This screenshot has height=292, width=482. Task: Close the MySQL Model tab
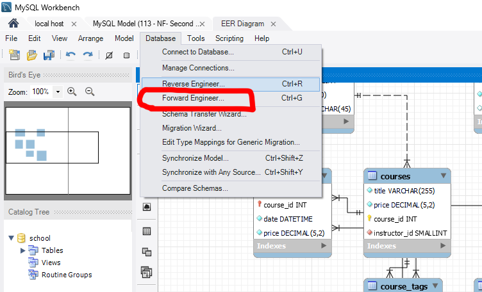tap(202, 24)
